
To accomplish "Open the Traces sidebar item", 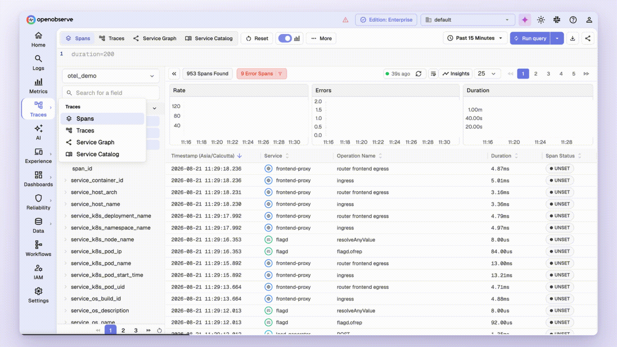I will pos(38,109).
